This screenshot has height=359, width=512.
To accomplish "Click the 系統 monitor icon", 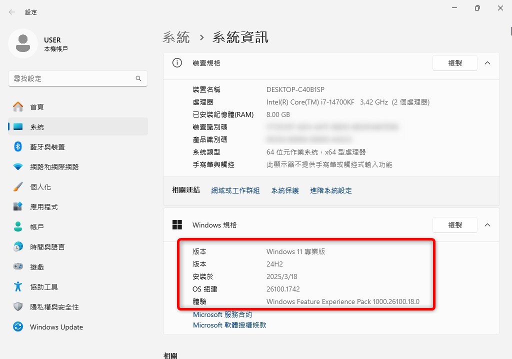I will pyautogui.click(x=18, y=126).
